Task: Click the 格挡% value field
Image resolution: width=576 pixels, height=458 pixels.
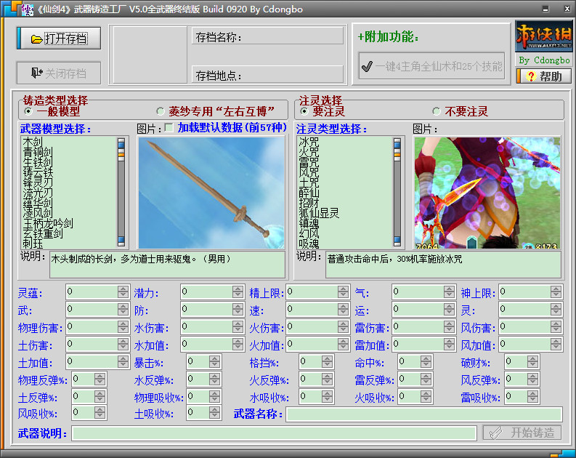Action: [311, 362]
